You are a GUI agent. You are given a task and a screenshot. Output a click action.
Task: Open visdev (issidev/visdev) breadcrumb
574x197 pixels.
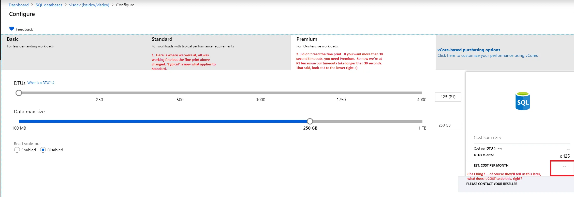coord(89,5)
